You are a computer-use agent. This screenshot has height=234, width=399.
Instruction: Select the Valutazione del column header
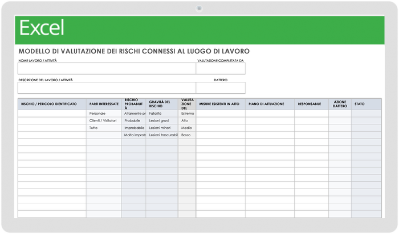187,104
